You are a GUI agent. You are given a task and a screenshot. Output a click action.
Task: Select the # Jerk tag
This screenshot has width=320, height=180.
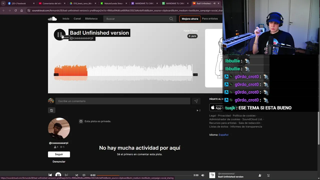192,36
